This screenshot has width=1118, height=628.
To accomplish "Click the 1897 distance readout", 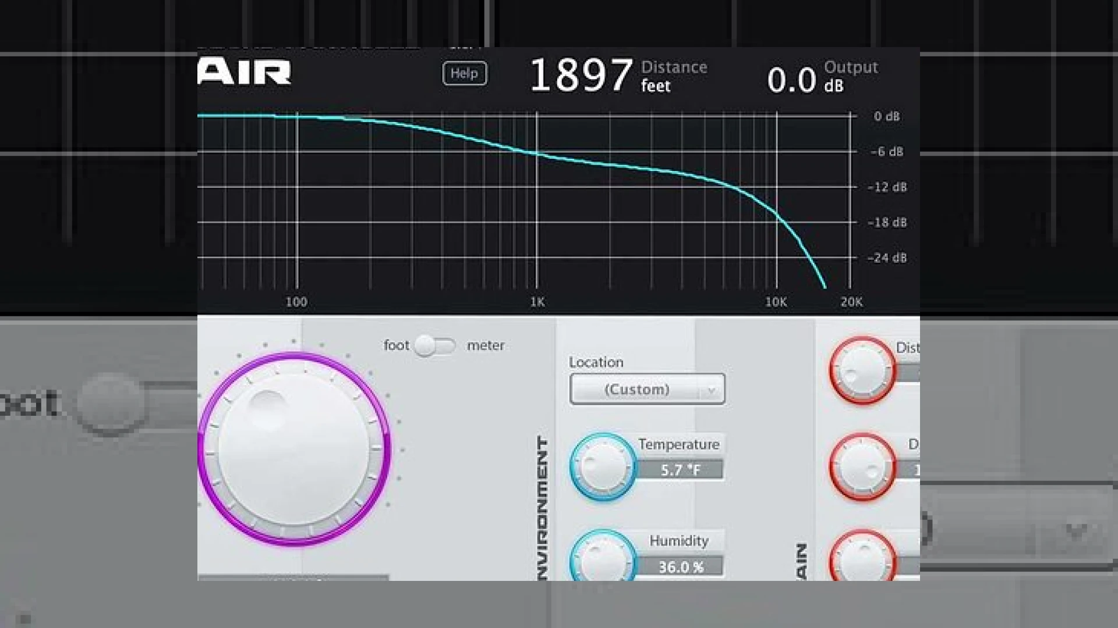I will 581,76.
